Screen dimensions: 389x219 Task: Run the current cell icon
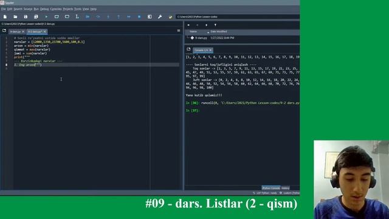57,16
